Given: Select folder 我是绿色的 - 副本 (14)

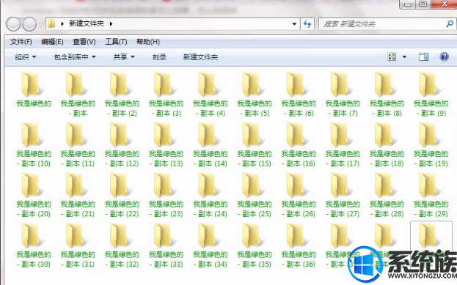Looking at the screenshot, I should pos(210,144).
